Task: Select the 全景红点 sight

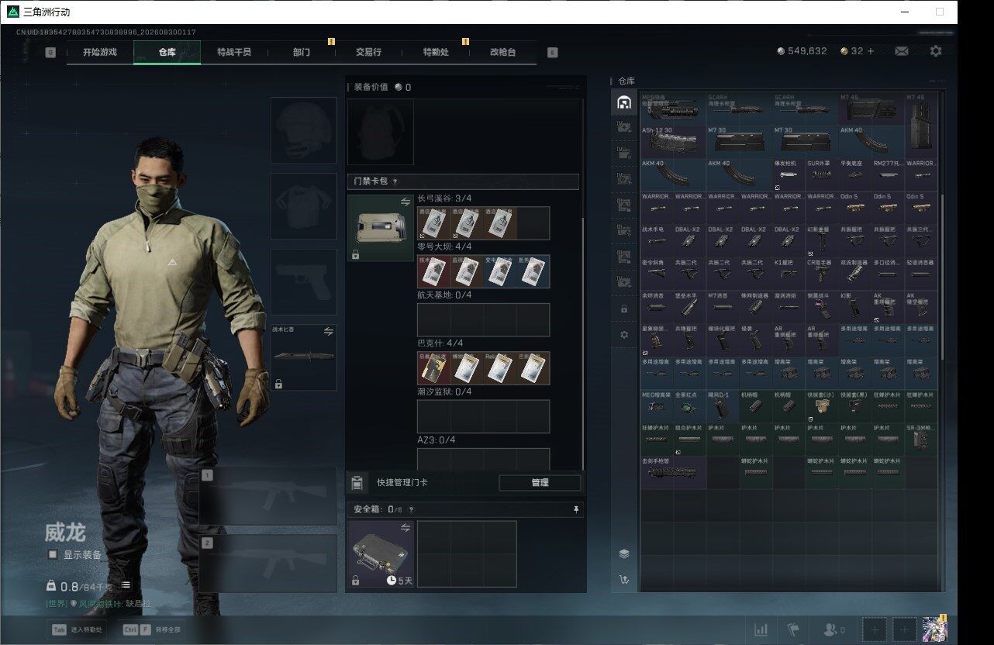Action: [x=689, y=406]
